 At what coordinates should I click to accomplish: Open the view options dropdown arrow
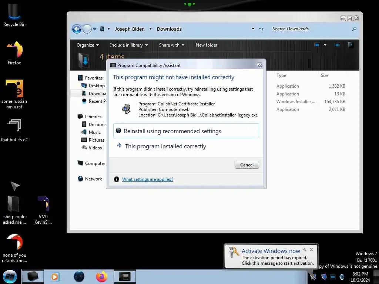[325, 45]
